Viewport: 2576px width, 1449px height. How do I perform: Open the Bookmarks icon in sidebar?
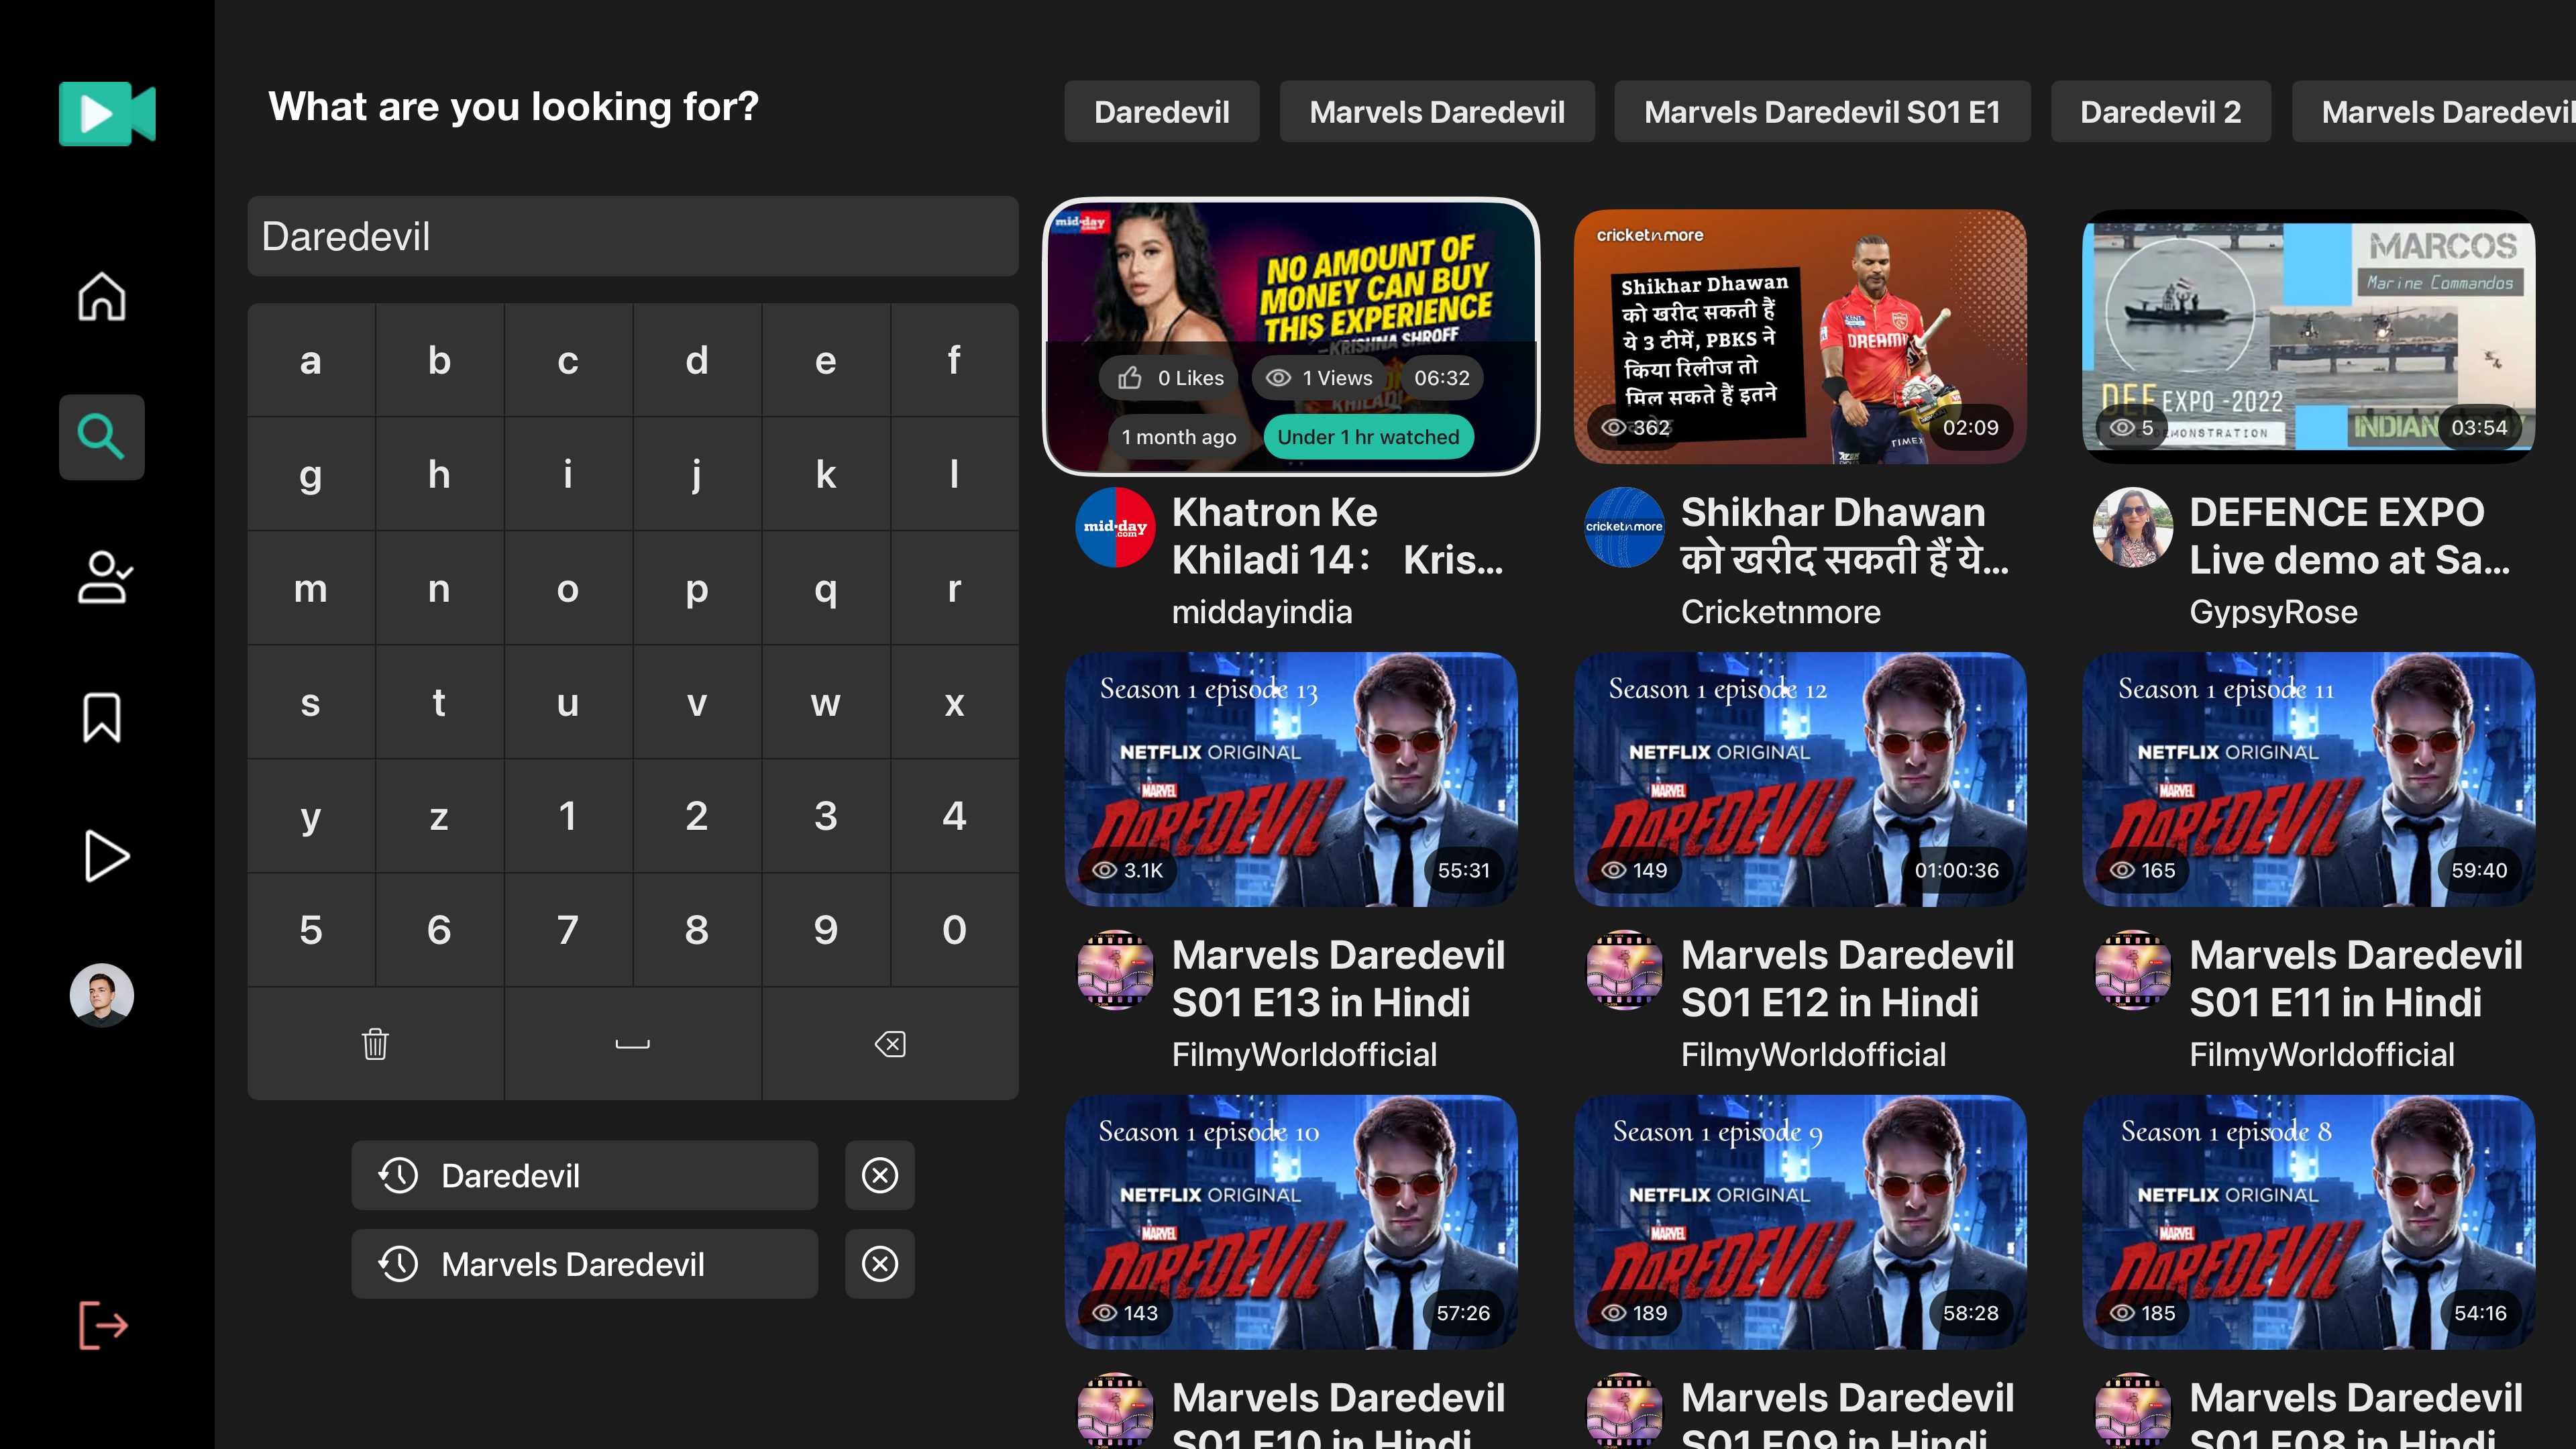(102, 717)
